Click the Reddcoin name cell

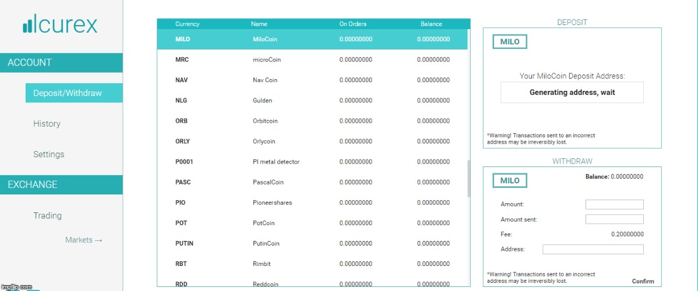[266, 284]
